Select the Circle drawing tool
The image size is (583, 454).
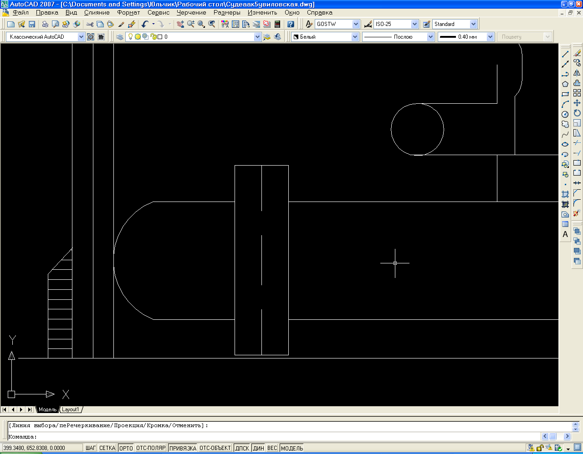coord(565,114)
